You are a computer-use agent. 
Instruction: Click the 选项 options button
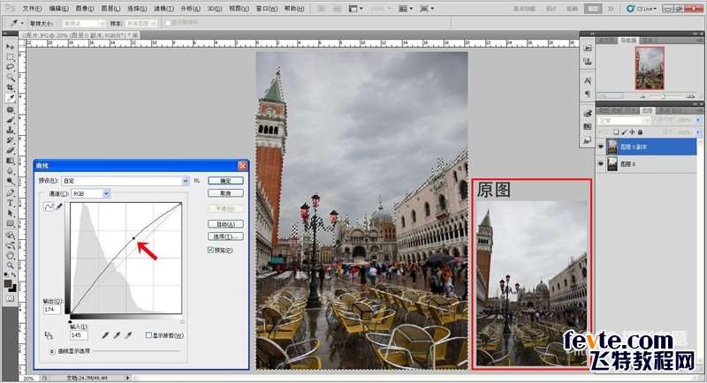225,237
